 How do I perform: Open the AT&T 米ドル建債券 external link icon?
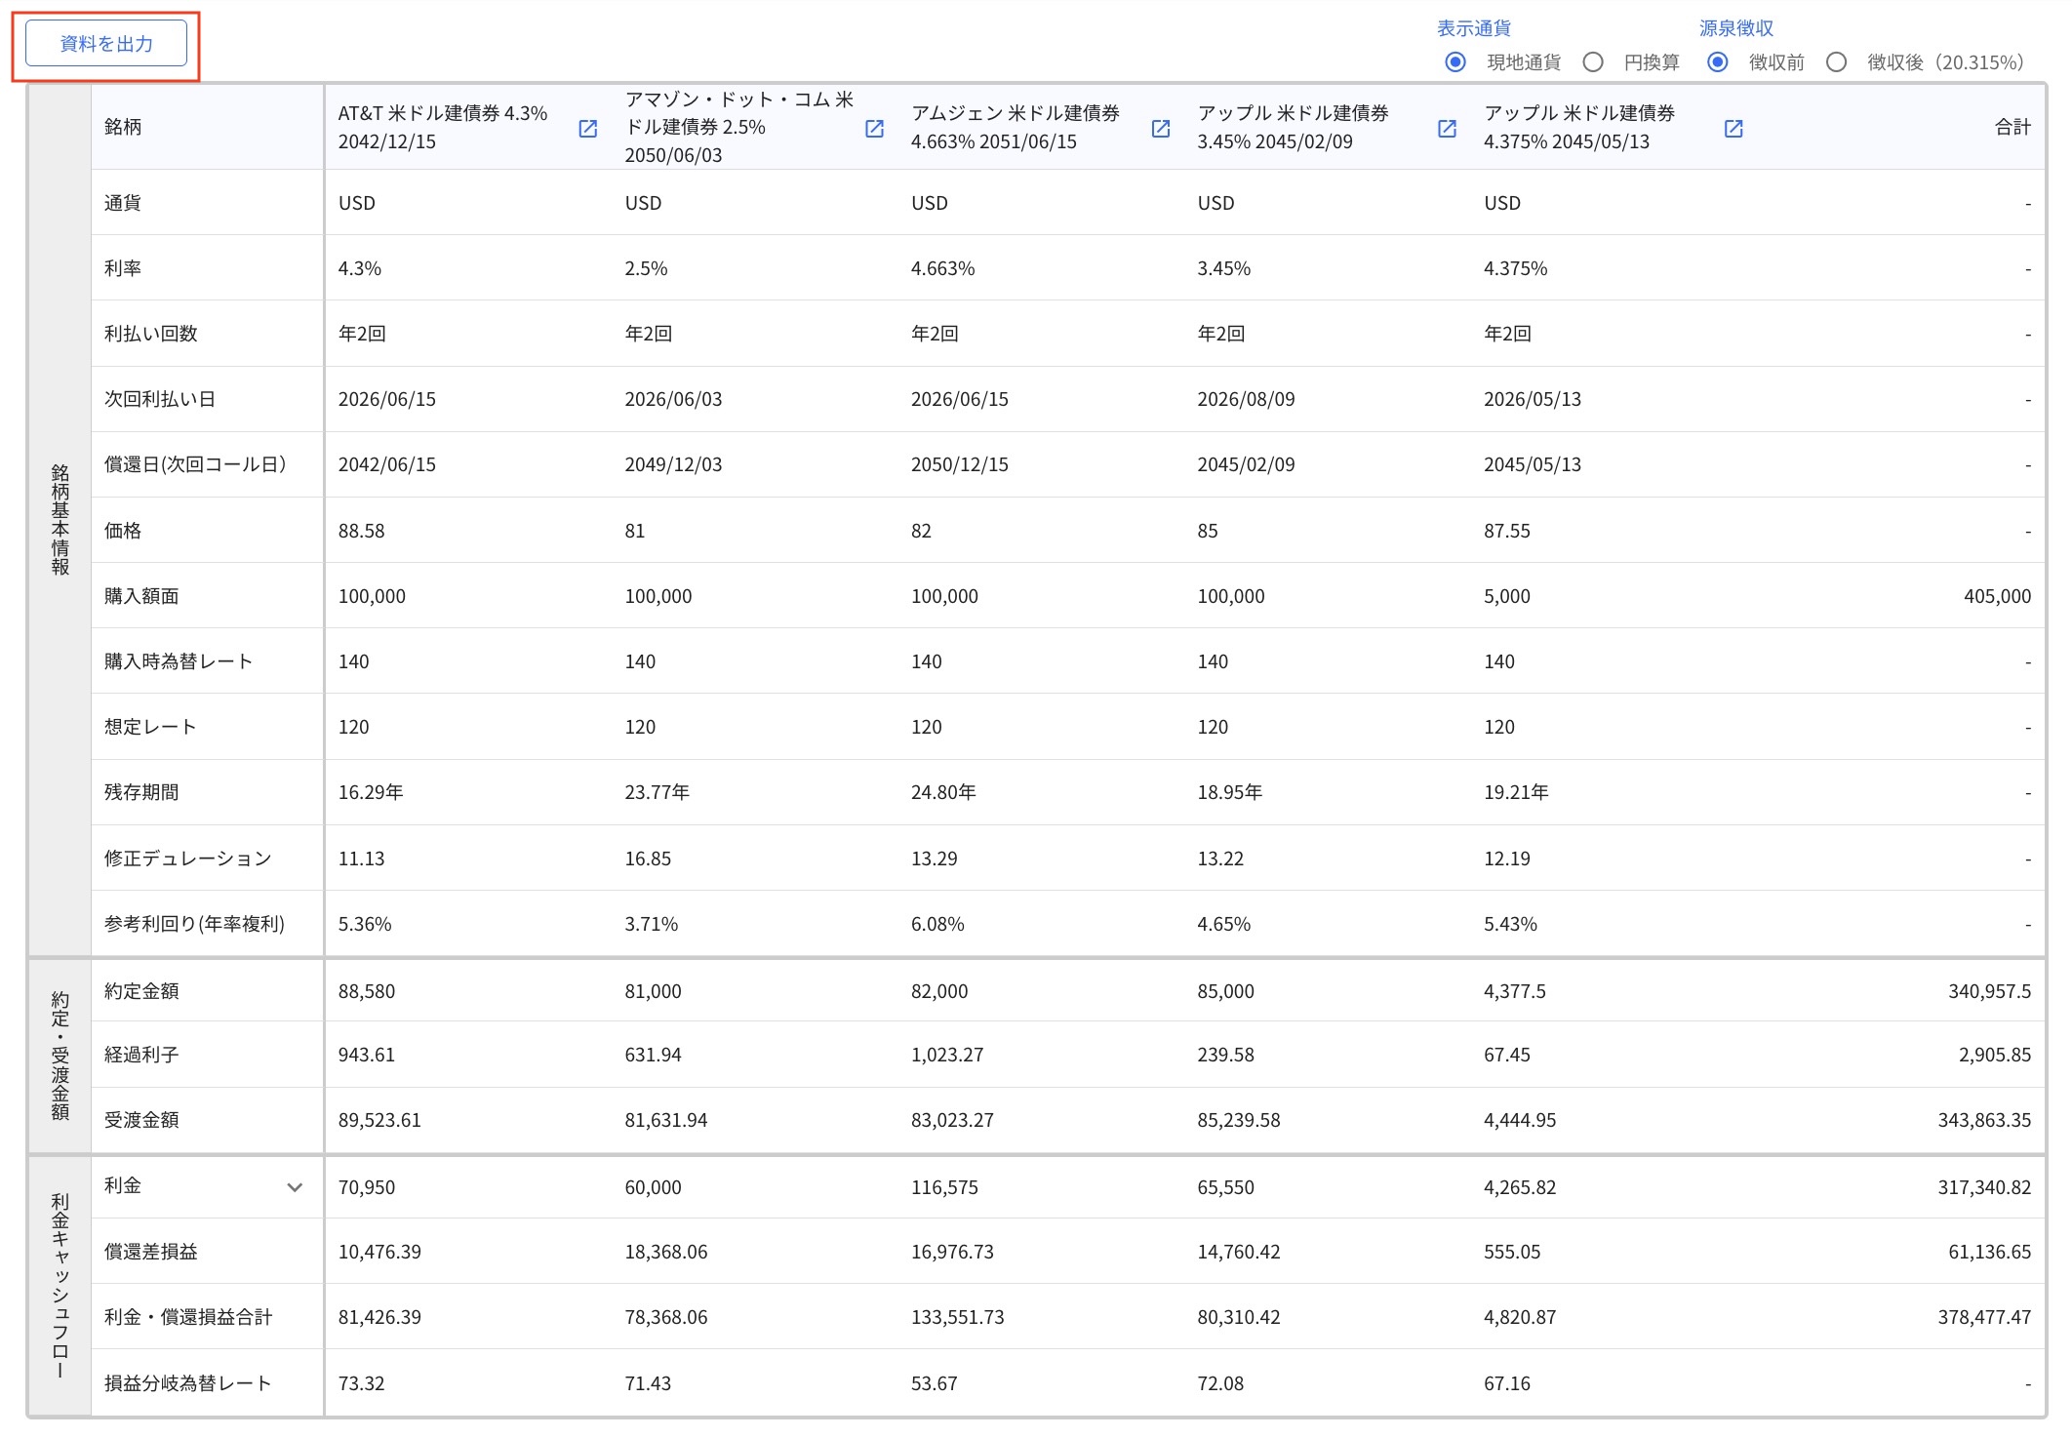point(588,128)
